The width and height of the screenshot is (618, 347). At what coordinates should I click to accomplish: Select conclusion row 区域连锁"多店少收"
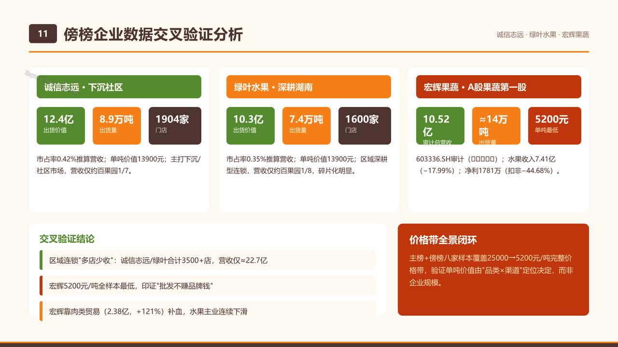(x=208, y=260)
